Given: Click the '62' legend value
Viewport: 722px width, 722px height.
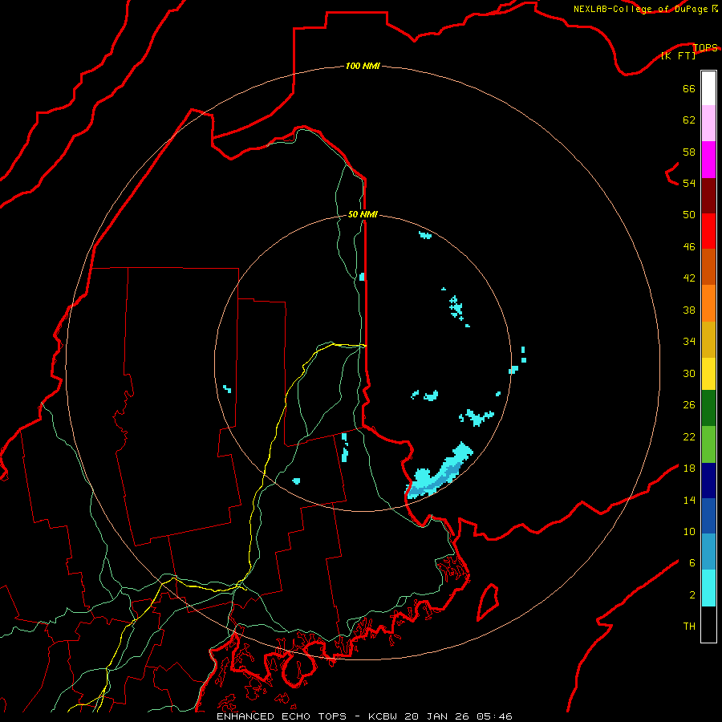Looking at the screenshot, I should (689, 120).
